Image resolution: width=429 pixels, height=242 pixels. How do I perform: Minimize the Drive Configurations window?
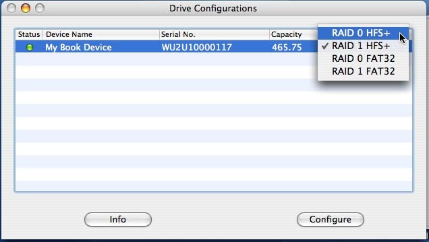[26, 8]
